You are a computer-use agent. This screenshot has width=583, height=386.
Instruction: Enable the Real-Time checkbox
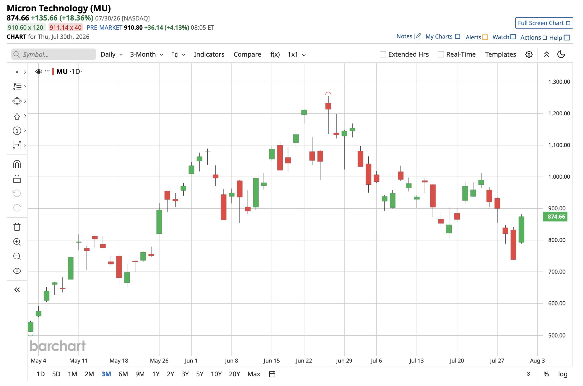pos(441,54)
